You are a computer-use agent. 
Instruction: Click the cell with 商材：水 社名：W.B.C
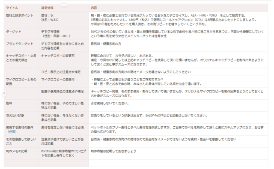pos(64,20)
